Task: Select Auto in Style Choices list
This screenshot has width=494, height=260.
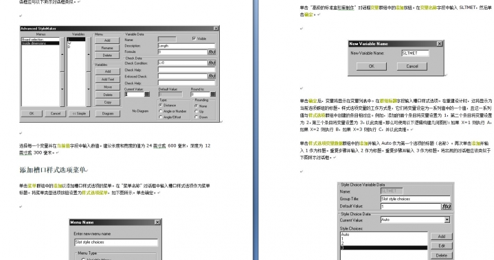Action: click(384, 235)
